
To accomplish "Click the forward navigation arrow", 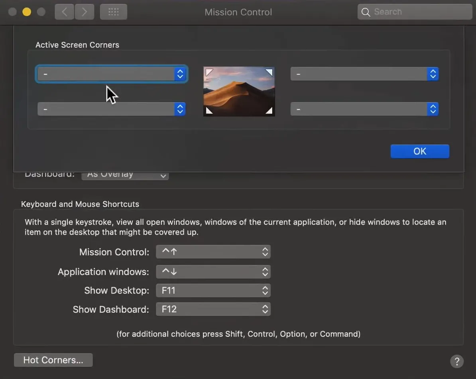I will [x=84, y=12].
